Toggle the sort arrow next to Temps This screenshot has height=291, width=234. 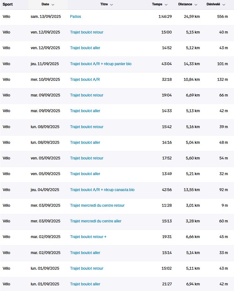[x=166, y=5]
